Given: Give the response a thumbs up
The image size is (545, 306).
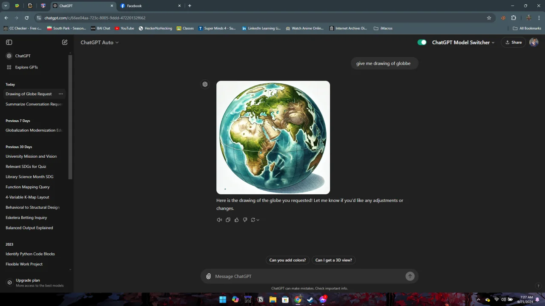Looking at the screenshot, I should pos(236,220).
